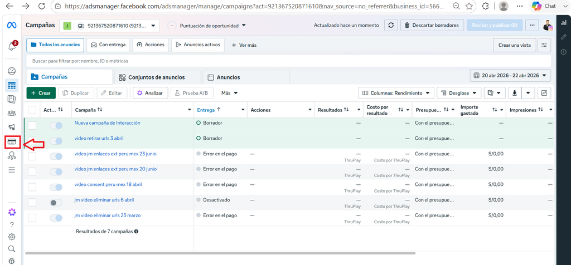
Task: Open the help question mark icon
Action: pyautogui.click(x=12, y=225)
